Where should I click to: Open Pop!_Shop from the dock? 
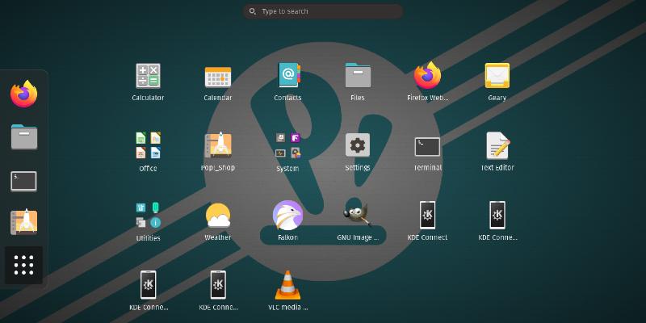pos(23,222)
